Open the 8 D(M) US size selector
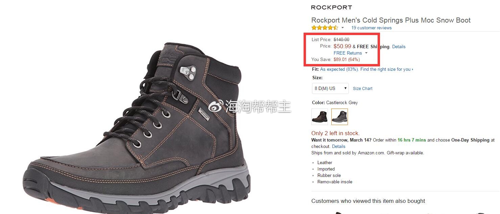500x214 pixels. click(x=330, y=88)
